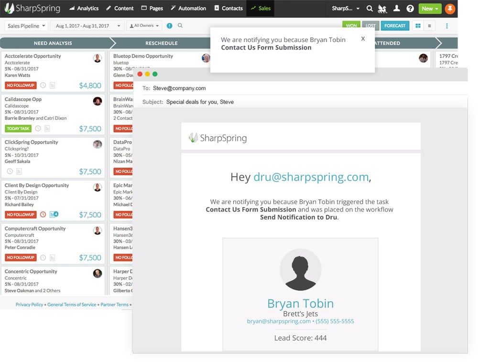
Task: Open the Privacy Policy link
Action: tap(29, 304)
